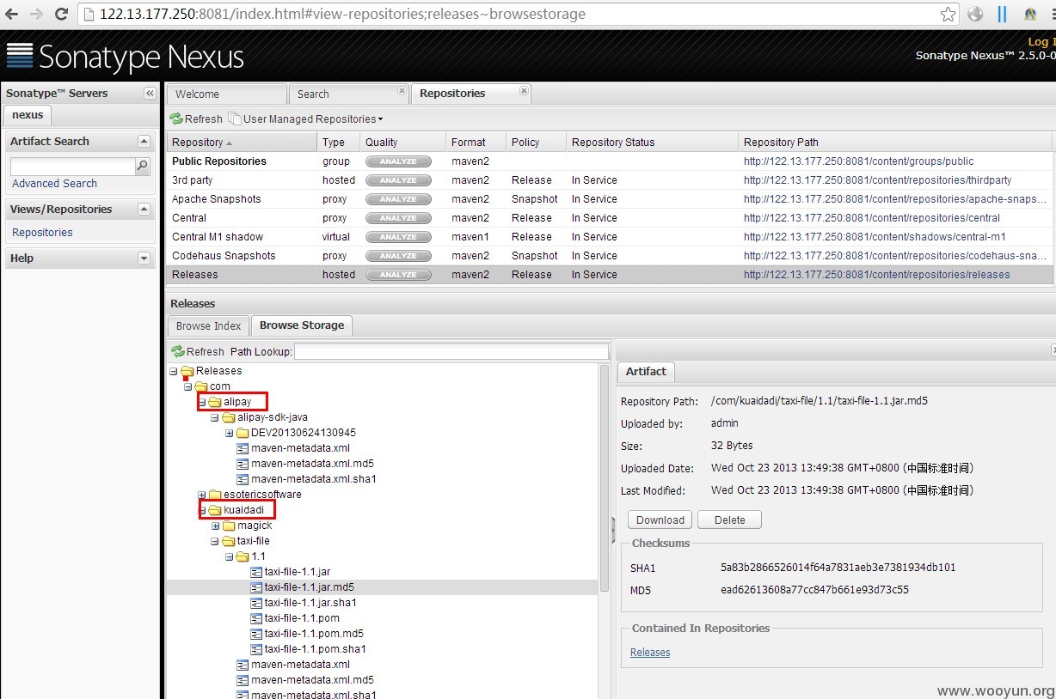The image size is (1056, 699).
Task: Select the kuaidadi folder icon
Action: tap(215, 510)
